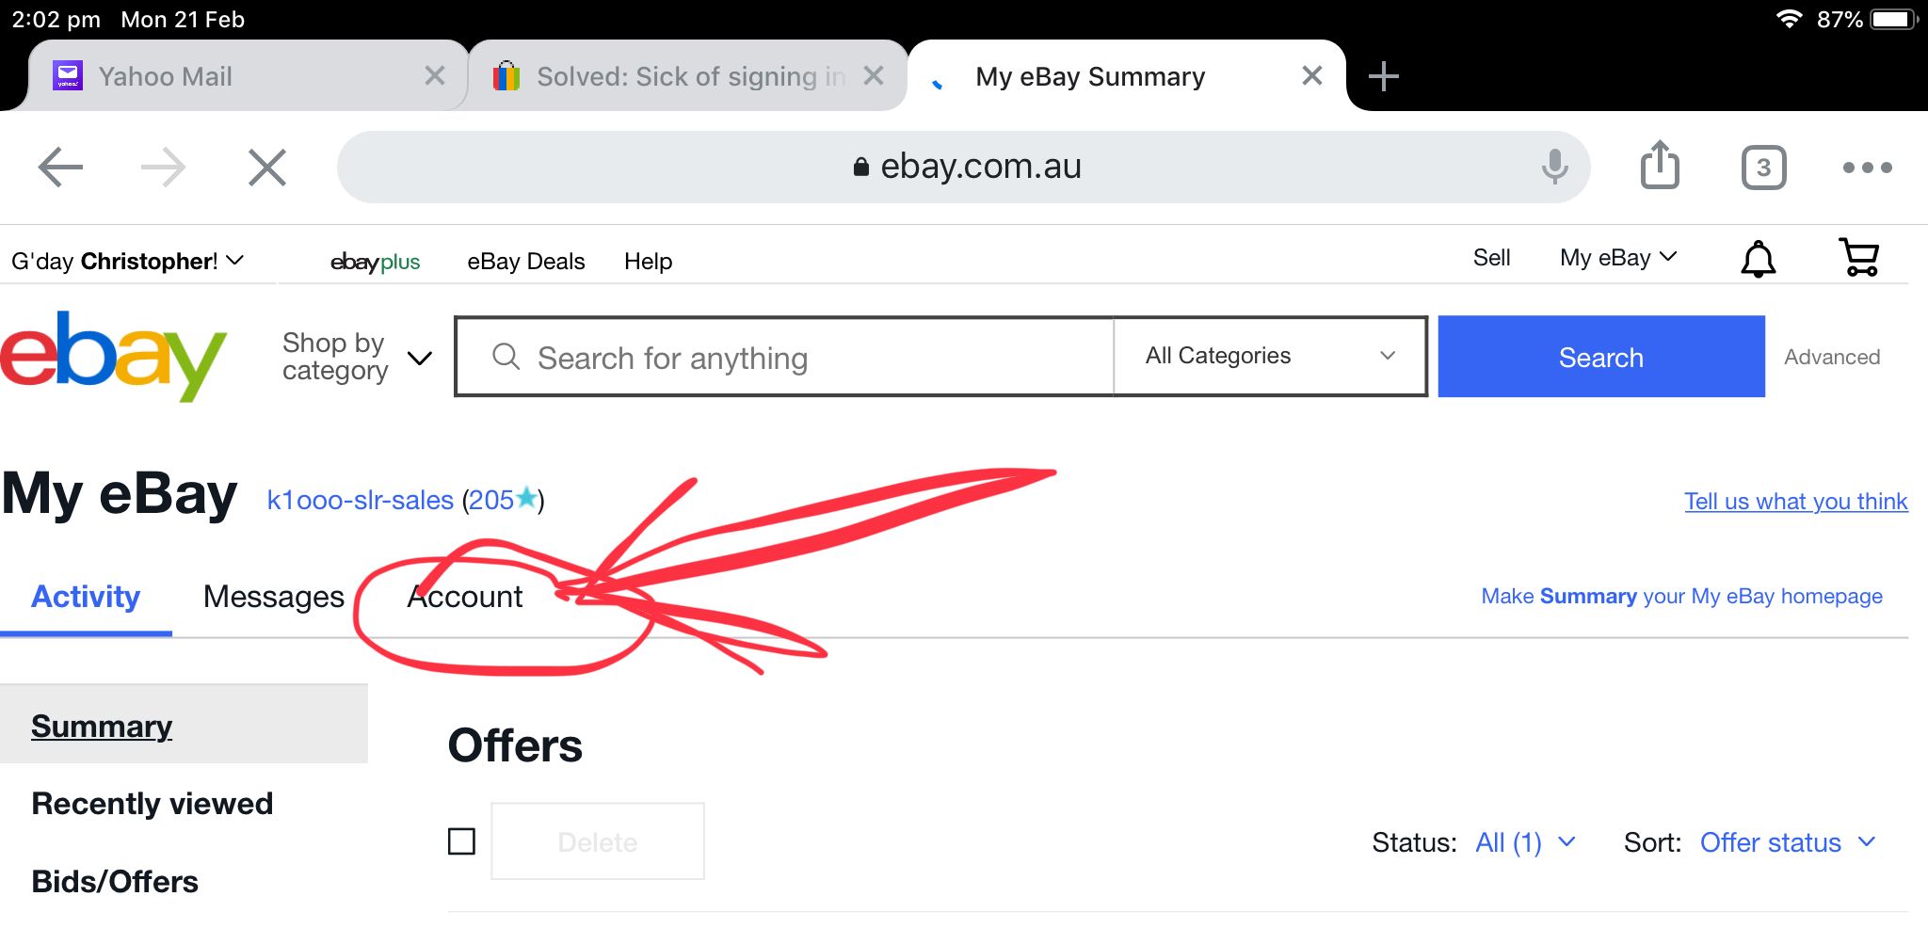The image size is (1928, 928).
Task: Expand Shop by category menu
Action: click(x=356, y=357)
